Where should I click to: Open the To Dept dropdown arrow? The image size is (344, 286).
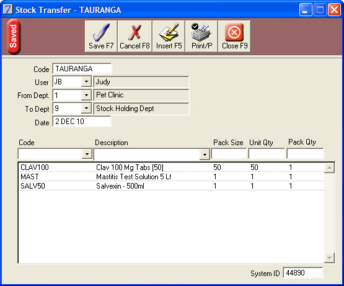pyautogui.click(x=86, y=109)
